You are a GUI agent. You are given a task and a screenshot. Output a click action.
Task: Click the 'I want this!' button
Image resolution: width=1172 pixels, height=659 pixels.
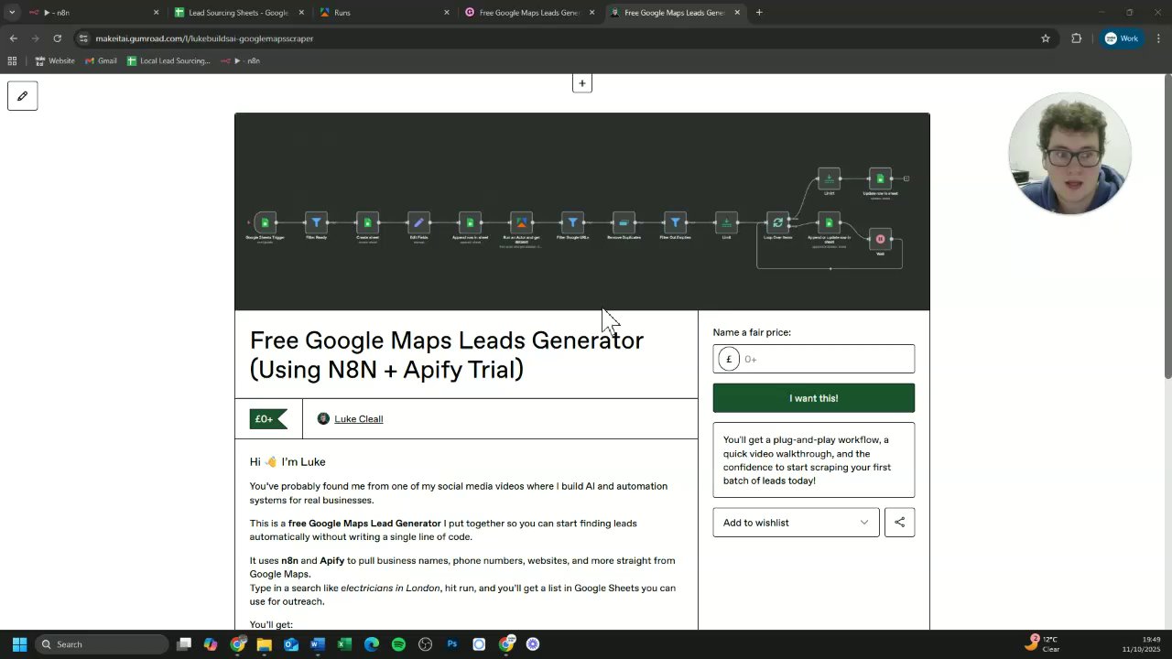813,398
